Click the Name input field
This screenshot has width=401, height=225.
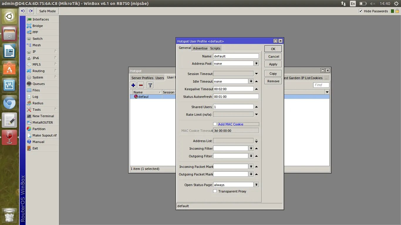click(236, 56)
